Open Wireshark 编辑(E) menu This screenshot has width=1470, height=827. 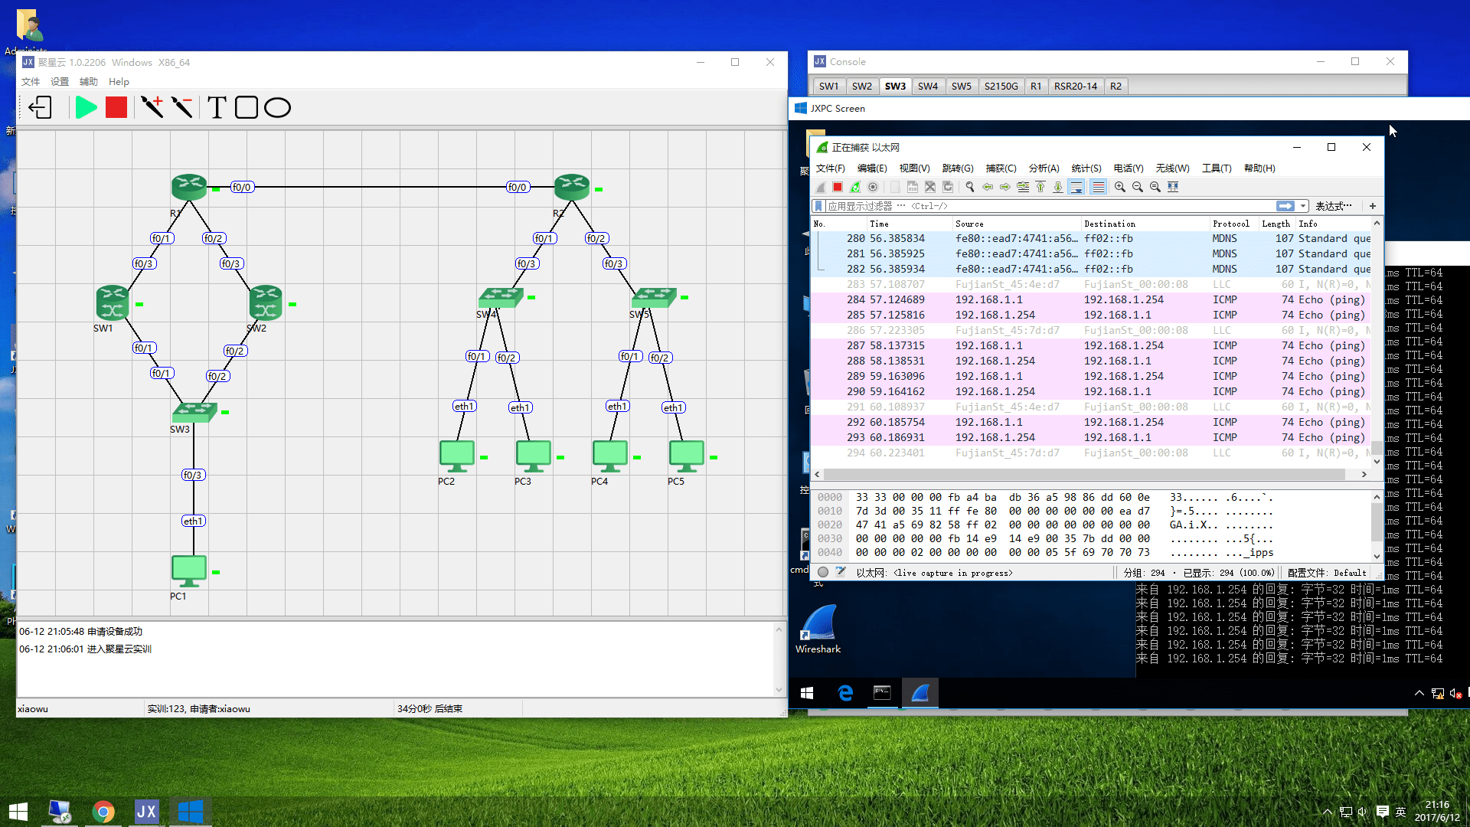(x=872, y=168)
